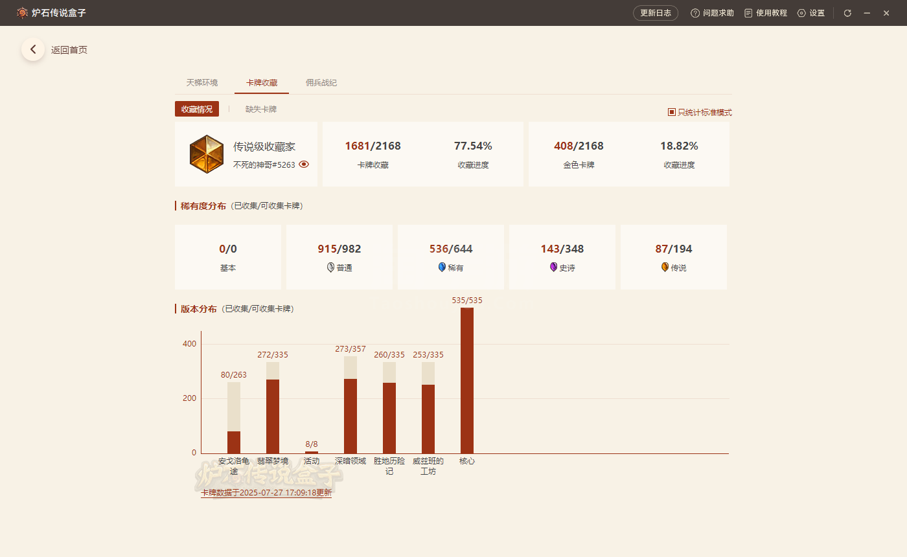
Task: Click the 253/335 chart label
Action: point(428,355)
